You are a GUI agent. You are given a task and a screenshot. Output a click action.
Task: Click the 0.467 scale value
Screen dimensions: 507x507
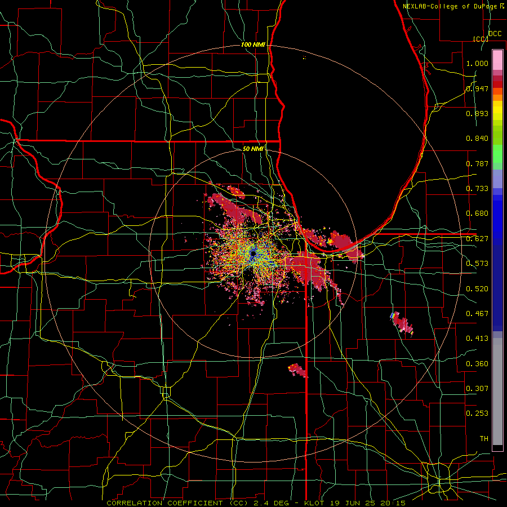[x=477, y=313]
